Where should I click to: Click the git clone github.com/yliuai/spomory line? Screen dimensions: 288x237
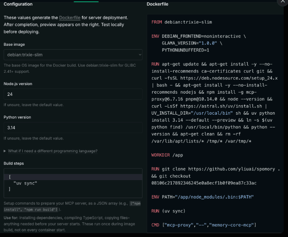click(216, 169)
